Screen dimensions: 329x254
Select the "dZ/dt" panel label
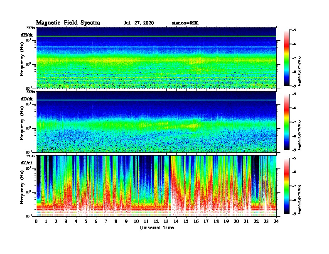pos(27,163)
